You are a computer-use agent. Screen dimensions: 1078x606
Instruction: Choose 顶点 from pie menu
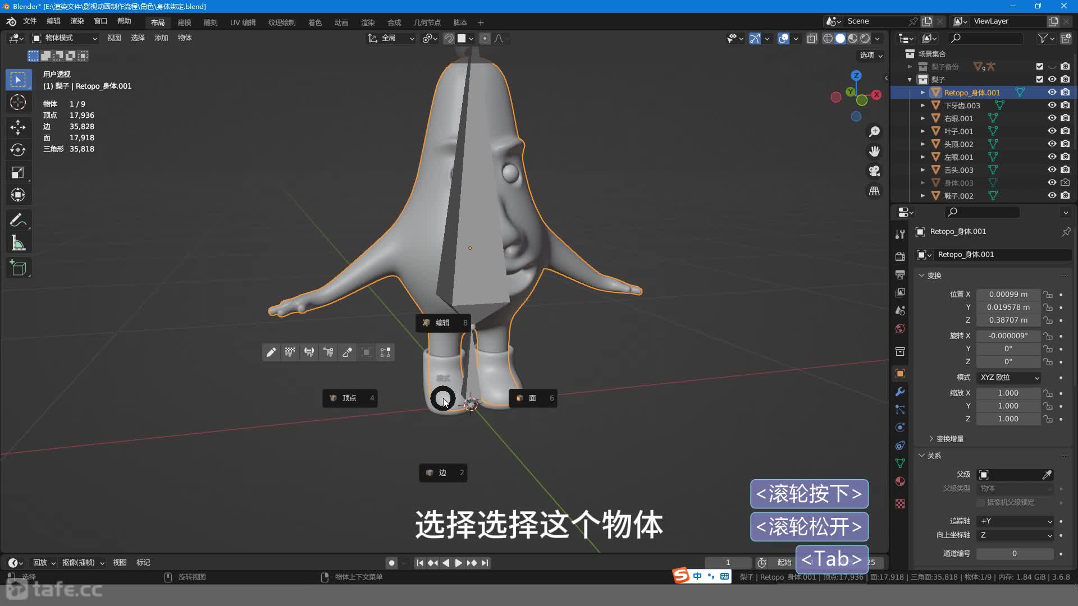(x=350, y=398)
